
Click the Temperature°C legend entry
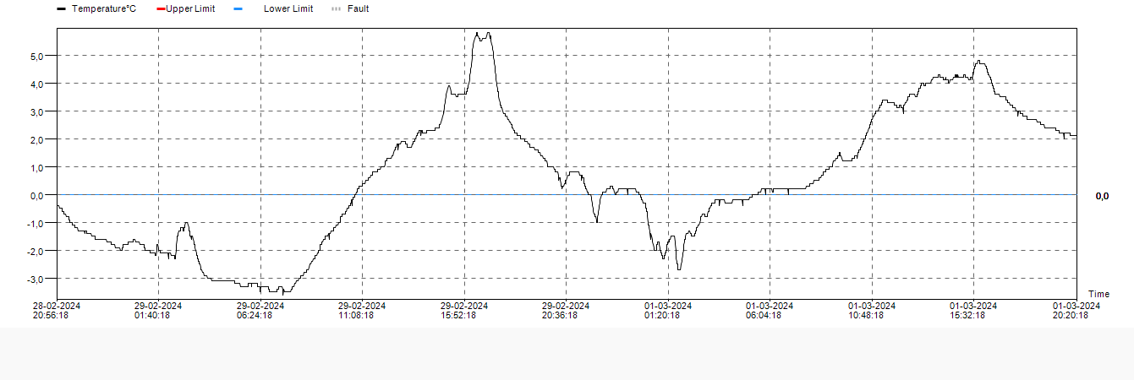tap(96, 8)
